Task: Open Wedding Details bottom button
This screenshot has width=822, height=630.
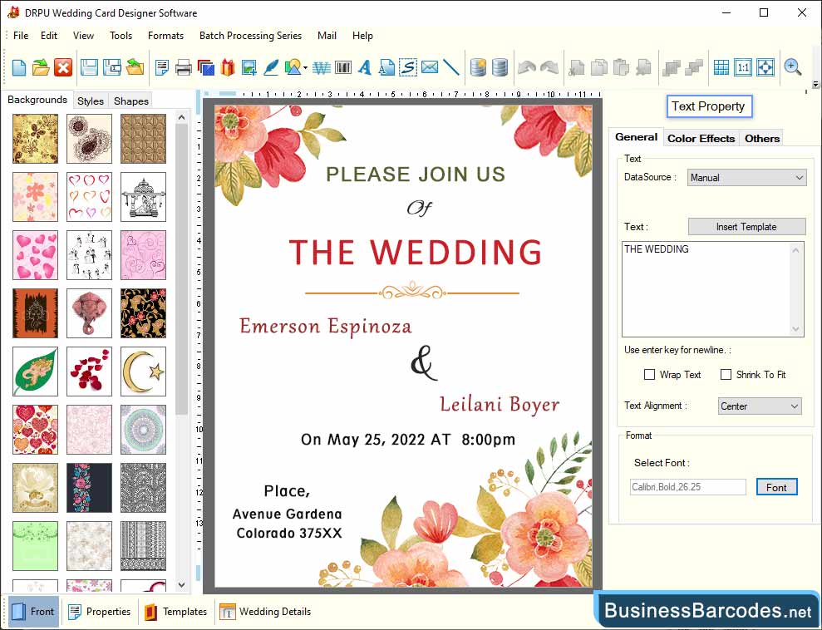Action: pos(265,612)
